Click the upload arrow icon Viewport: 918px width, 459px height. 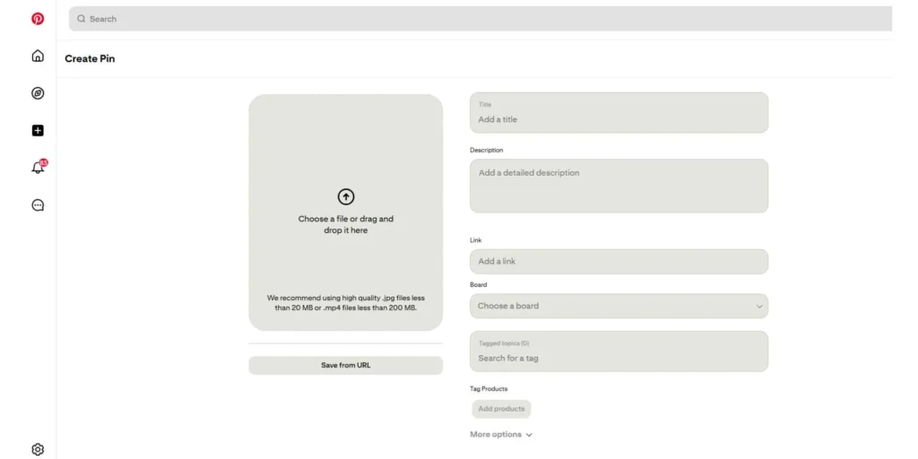(345, 197)
